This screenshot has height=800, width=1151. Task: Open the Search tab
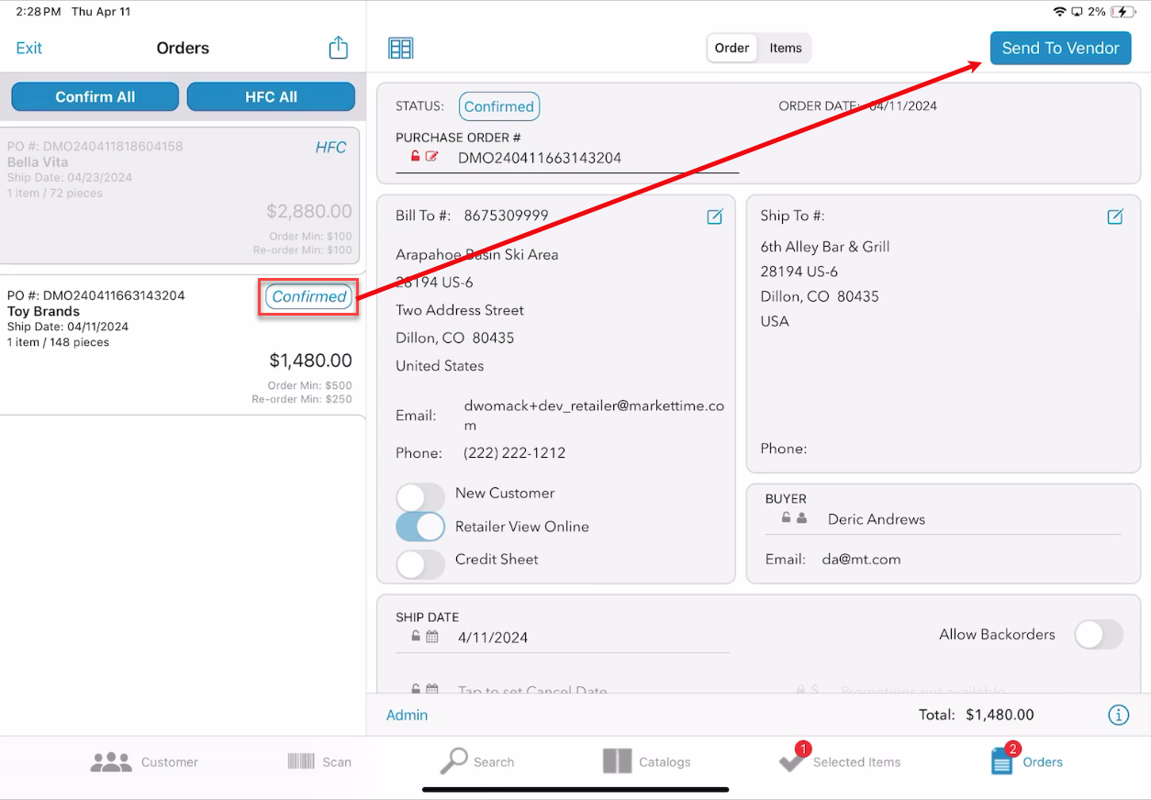(x=476, y=761)
